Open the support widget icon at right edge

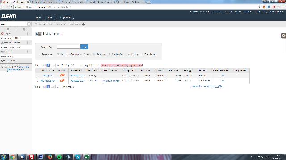pyautogui.click(x=283, y=36)
